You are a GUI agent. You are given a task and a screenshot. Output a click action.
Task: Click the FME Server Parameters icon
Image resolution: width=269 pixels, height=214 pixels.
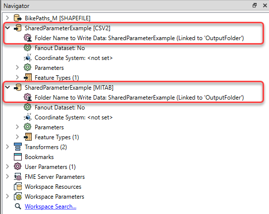point(18,176)
